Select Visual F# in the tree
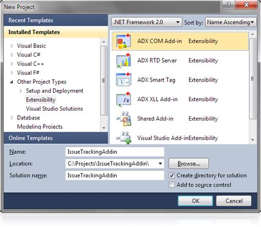The height and width of the screenshot is (227, 261). 28,73
